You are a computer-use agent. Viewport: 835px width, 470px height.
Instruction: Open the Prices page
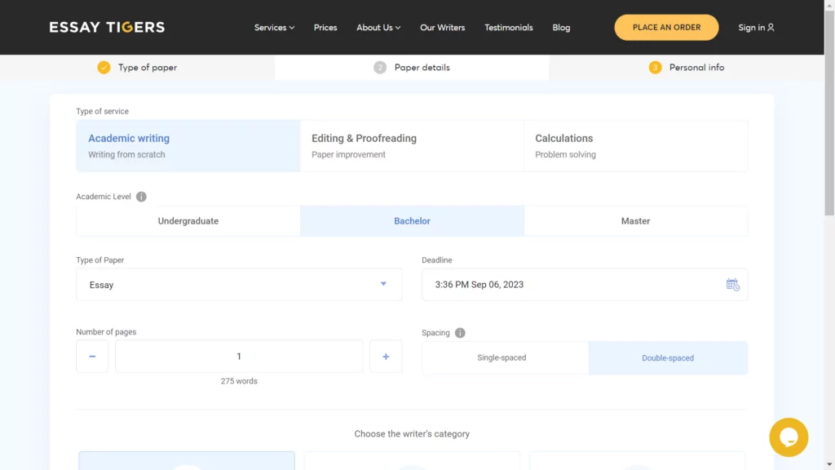(x=325, y=27)
